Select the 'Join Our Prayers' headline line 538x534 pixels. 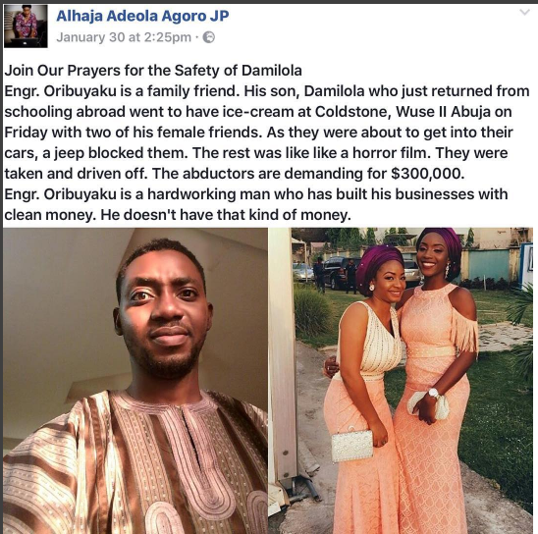[x=153, y=71]
